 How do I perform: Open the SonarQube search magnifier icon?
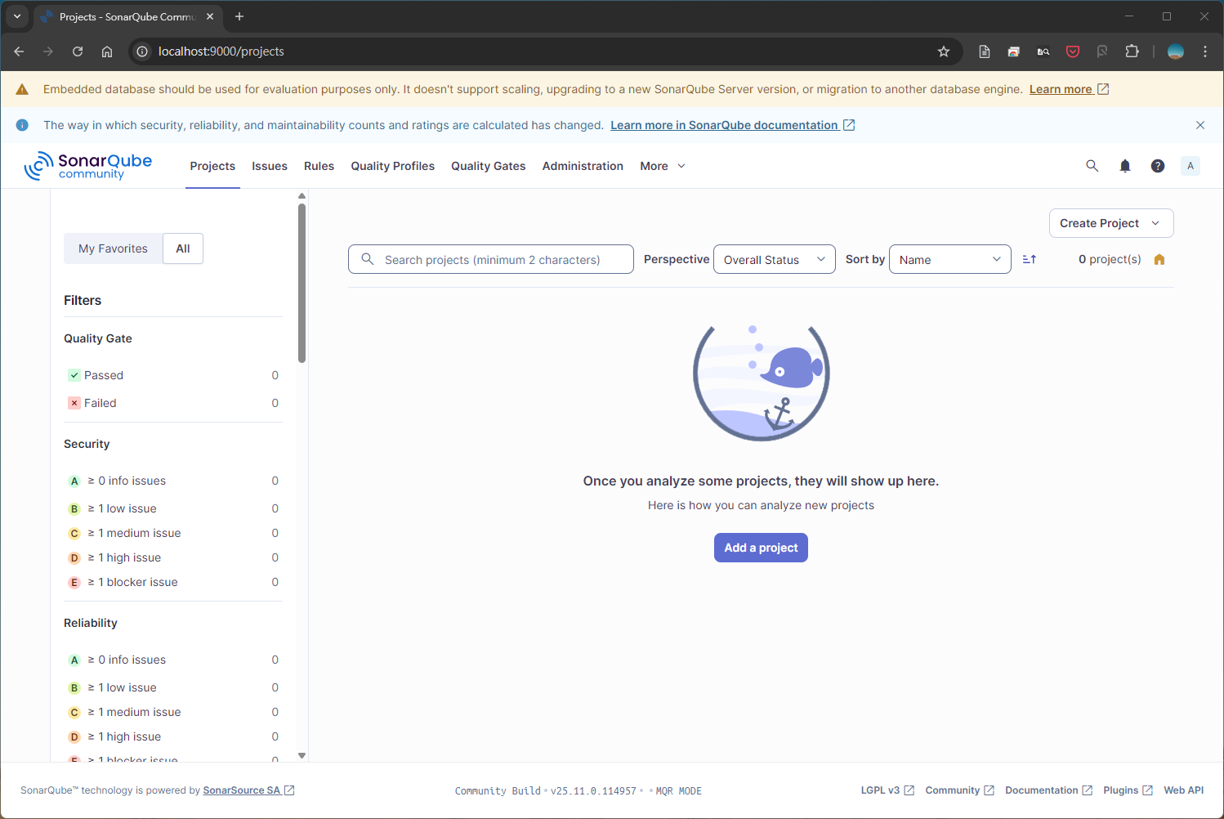(x=1092, y=166)
